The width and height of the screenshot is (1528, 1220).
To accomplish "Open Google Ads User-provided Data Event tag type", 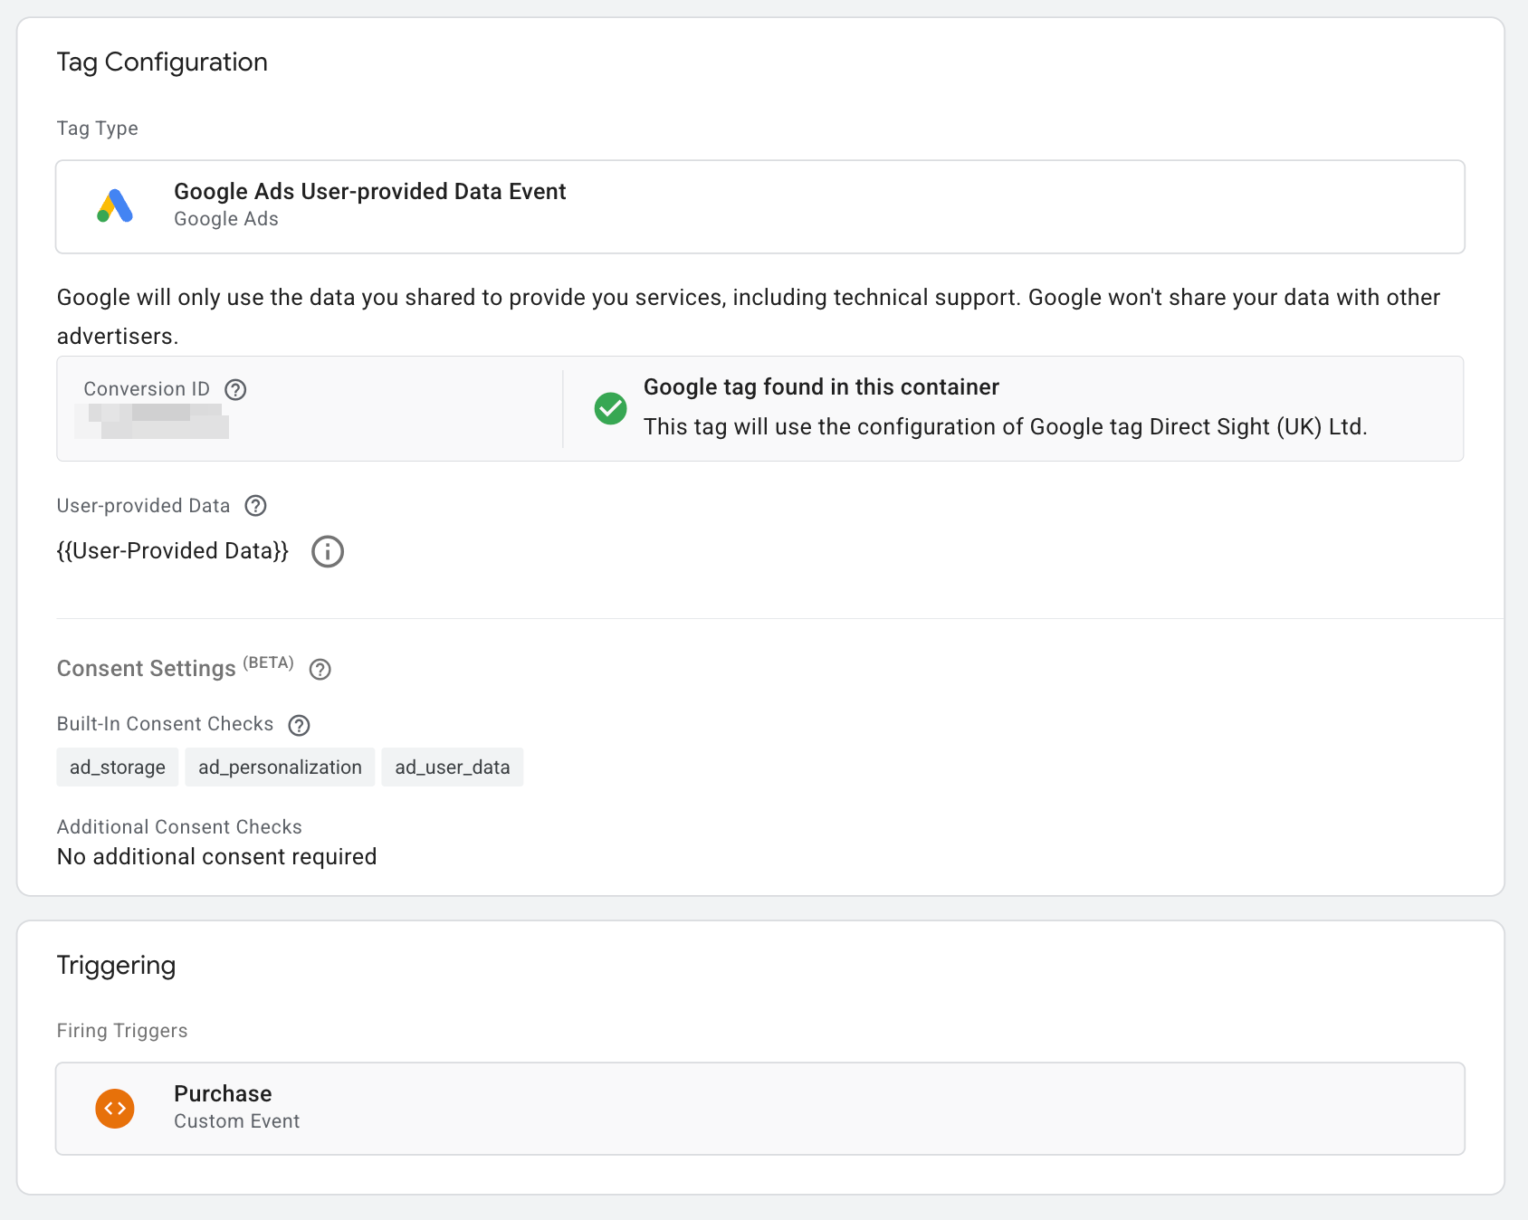I will pos(369,192).
